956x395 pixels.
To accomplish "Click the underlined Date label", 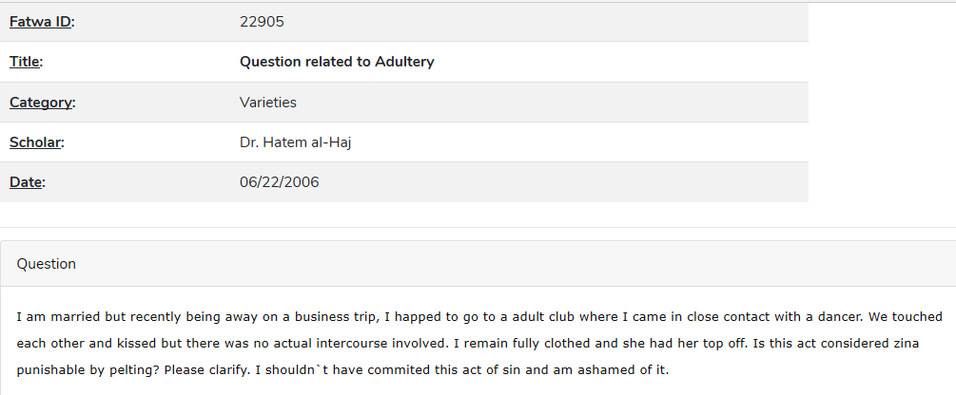I will pos(26,182).
